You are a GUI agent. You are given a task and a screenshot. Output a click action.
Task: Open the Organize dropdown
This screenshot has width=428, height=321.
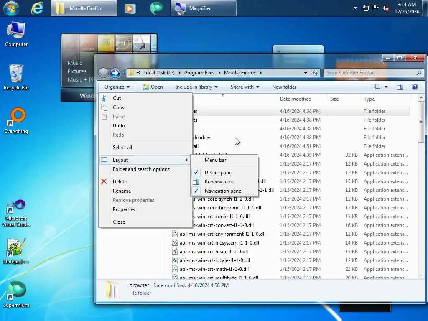(x=117, y=87)
